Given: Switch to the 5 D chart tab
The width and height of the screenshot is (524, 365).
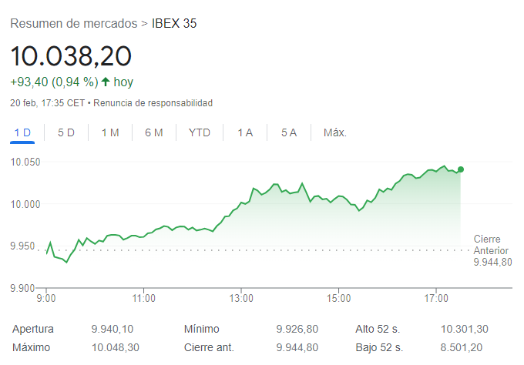Looking at the screenshot, I should click(66, 133).
